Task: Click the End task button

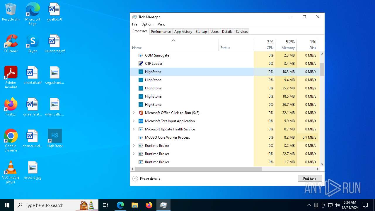Action: (x=310, y=179)
